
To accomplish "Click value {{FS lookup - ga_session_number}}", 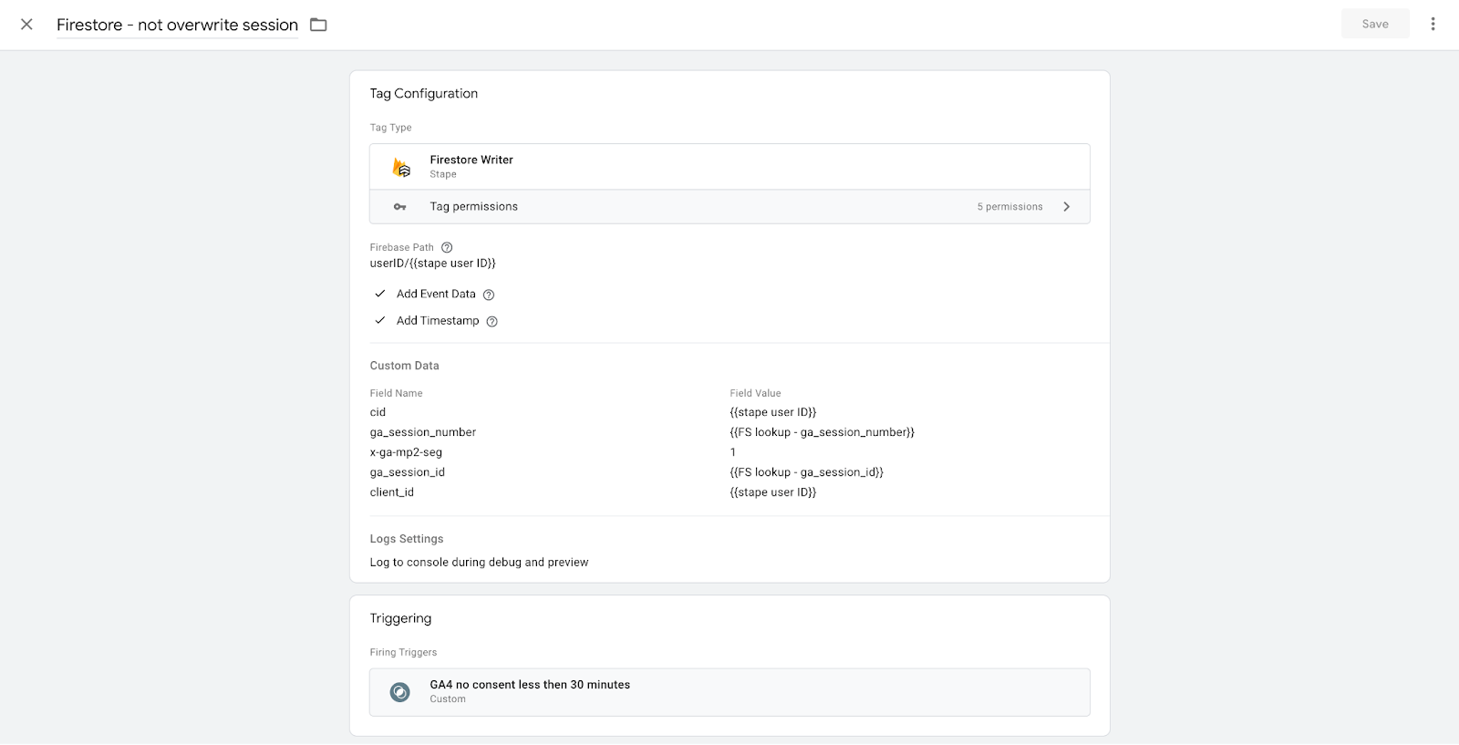I will 823,432.
